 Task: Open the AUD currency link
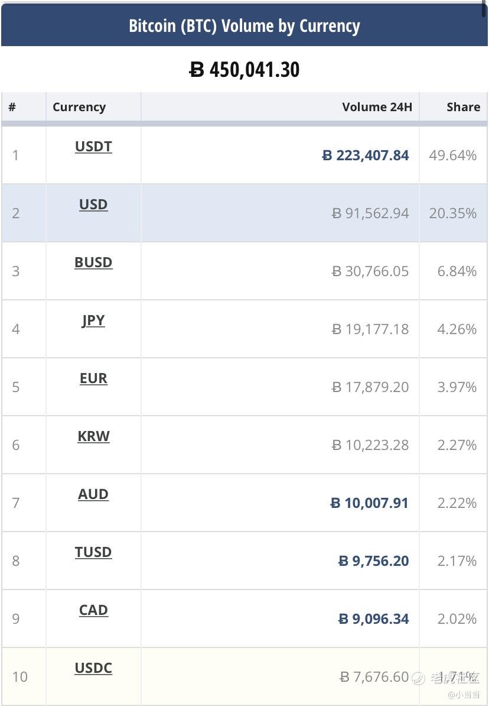[93, 494]
